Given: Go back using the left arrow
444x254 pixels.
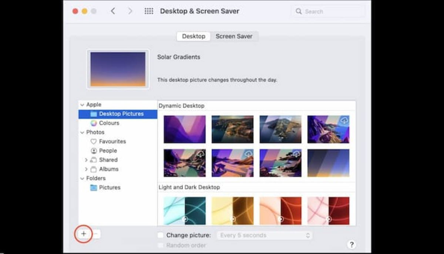Looking at the screenshot, I should tap(113, 11).
